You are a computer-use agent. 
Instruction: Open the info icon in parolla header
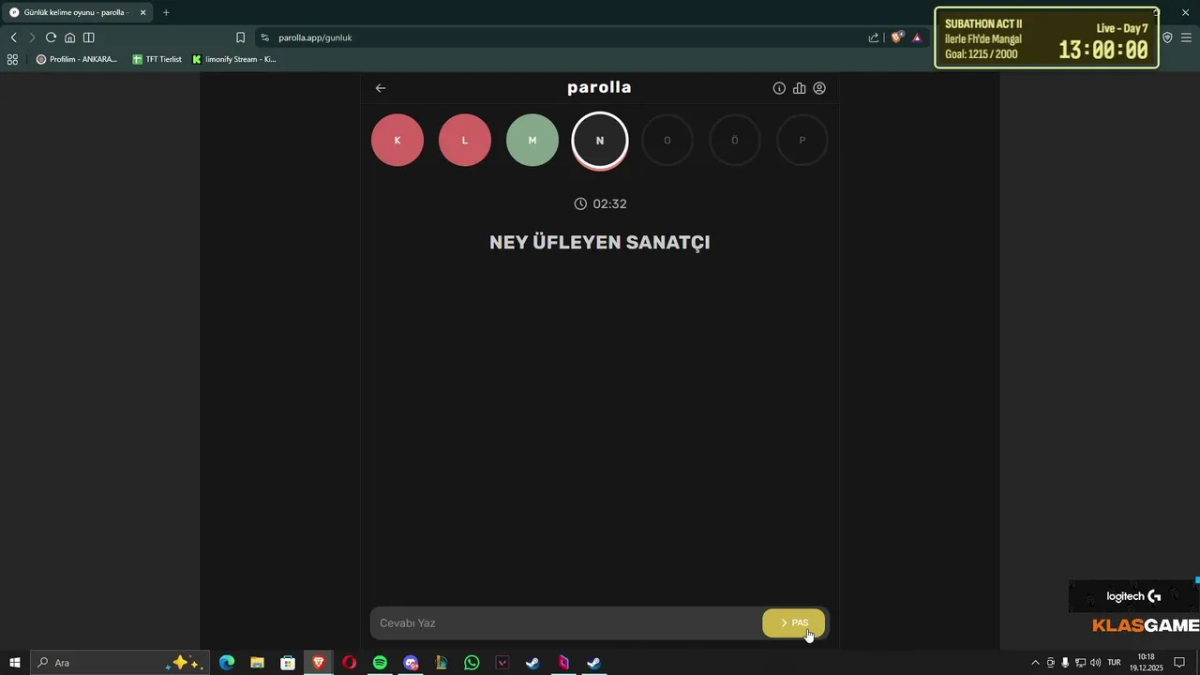pos(779,88)
